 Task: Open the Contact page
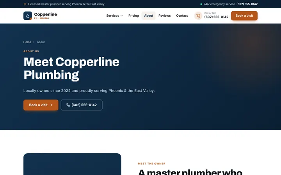[182, 16]
